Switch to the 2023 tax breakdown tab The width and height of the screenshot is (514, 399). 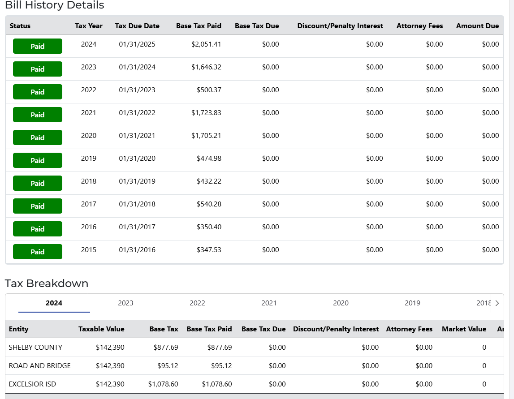click(x=125, y=303)
